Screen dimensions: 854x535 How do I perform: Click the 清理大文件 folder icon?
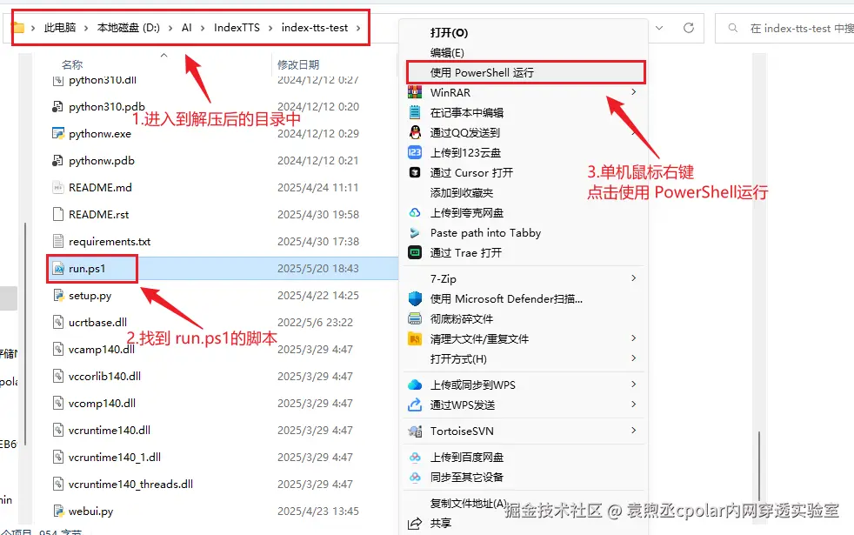pyautogui.click(x=415, y=339)
